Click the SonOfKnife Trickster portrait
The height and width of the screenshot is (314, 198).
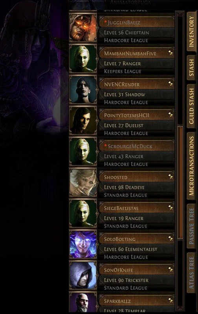(83, 275)
